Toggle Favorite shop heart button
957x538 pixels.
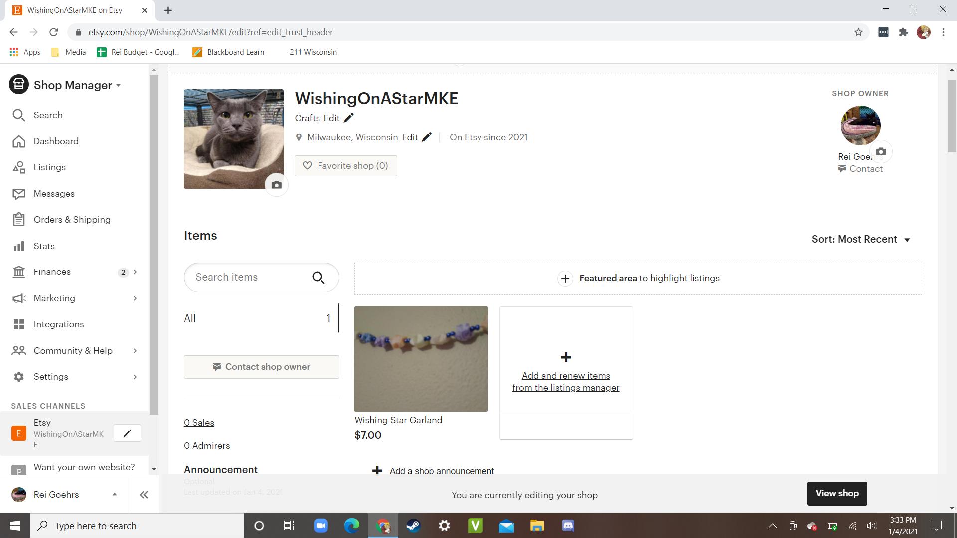pyautogui.click(x=345, y=166)
